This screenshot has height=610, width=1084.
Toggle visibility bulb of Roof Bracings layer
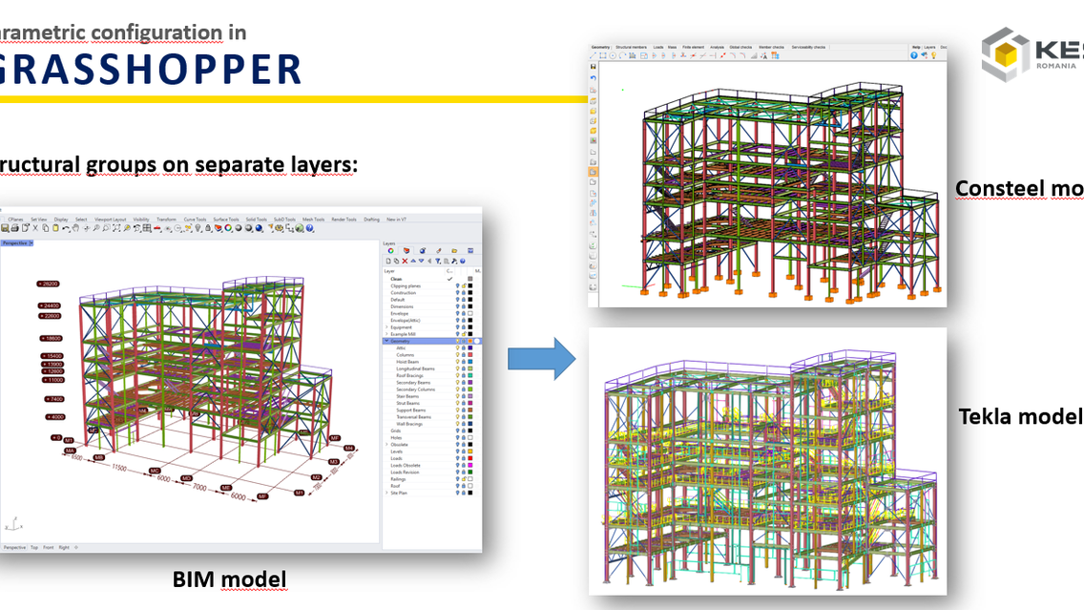(x=458, y=375)
